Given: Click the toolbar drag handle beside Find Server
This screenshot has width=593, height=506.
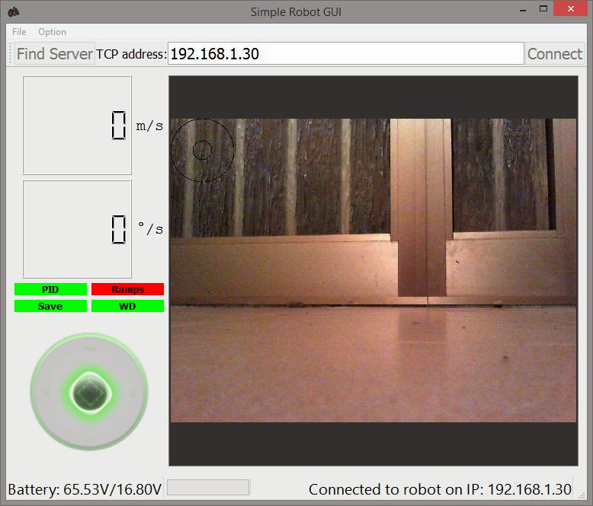Looking at the screenshot, I should [x=10, y=54].
